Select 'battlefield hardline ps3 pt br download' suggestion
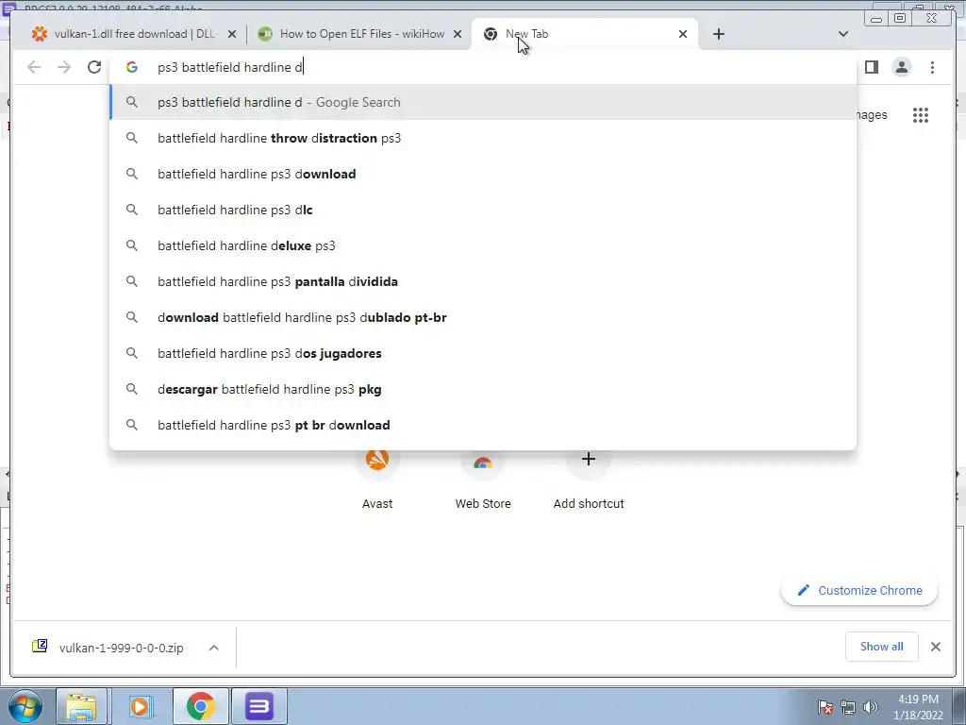This screenshot has width=966, height=725. coord(483,425)
